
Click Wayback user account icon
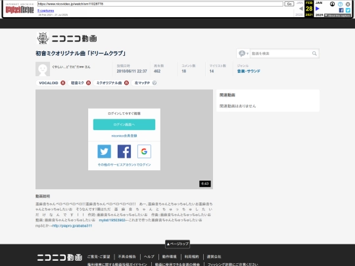[x=332, y=4]
